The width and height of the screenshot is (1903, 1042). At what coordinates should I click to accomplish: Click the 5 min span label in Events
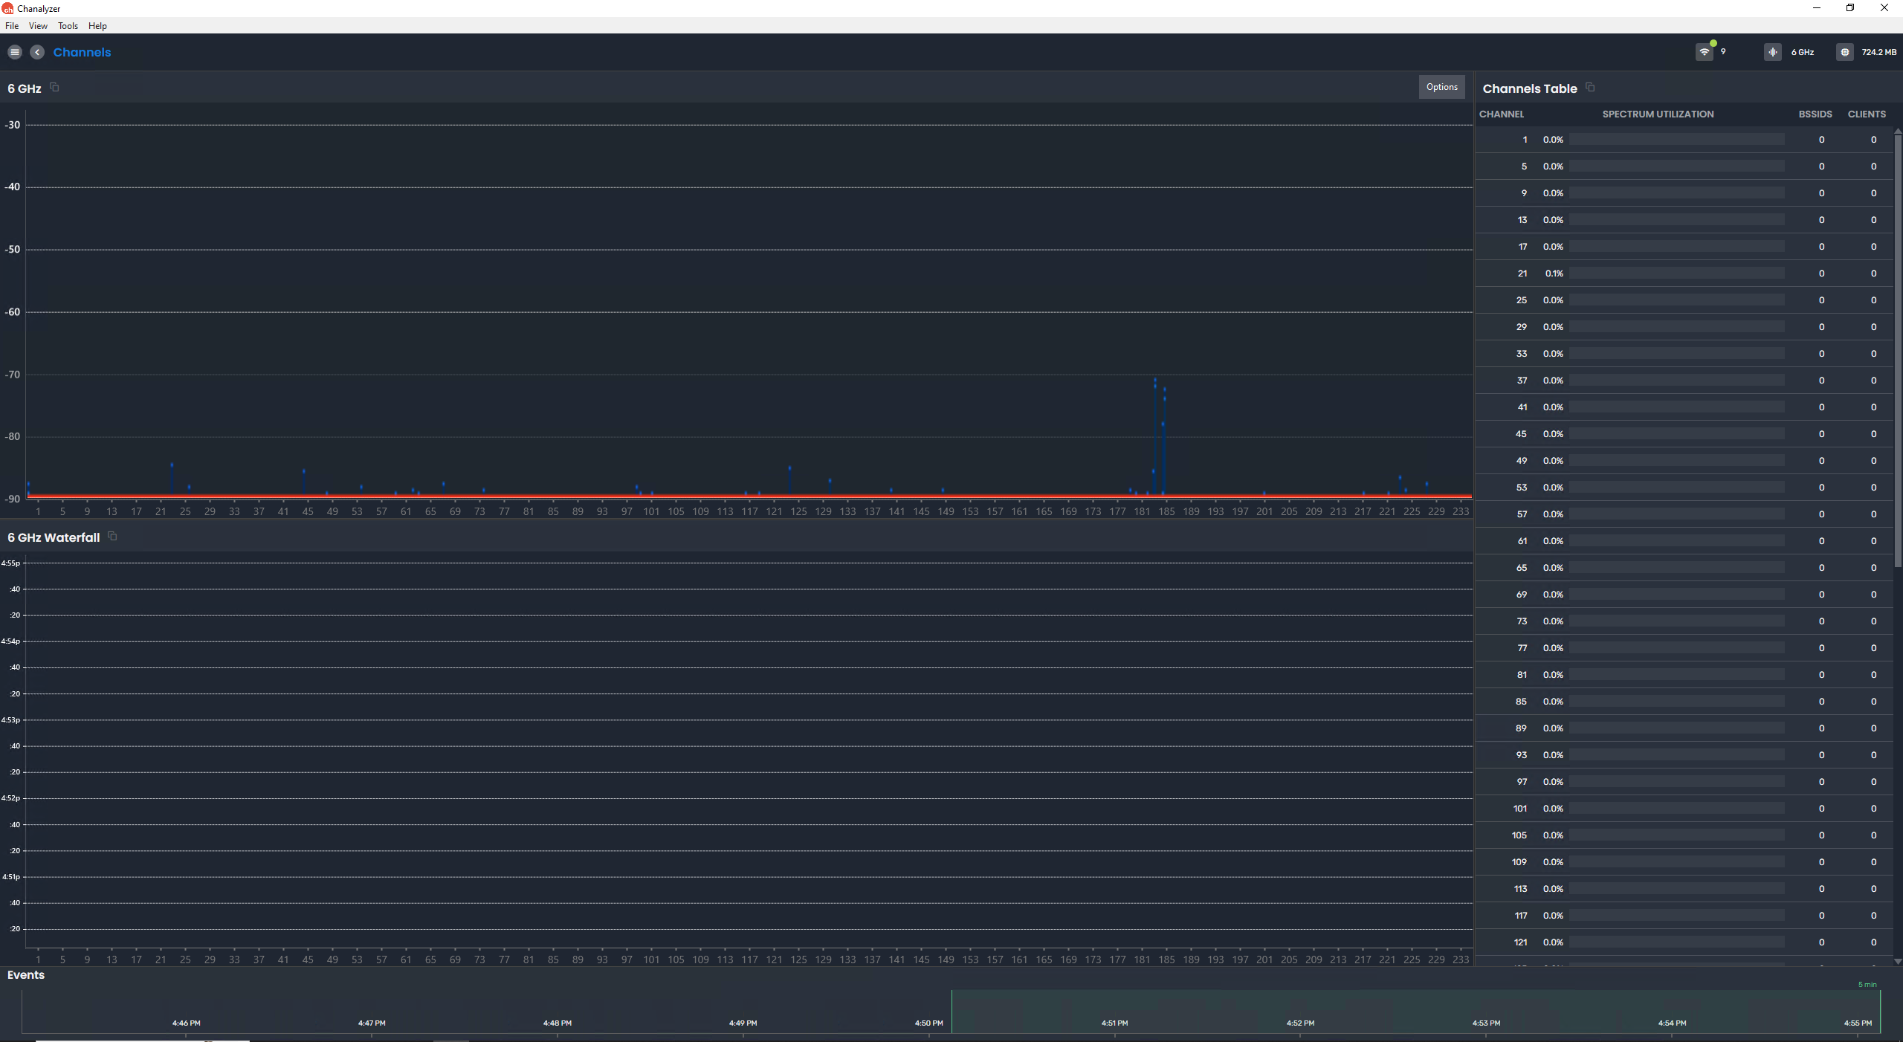click(x=1867, y=984)
